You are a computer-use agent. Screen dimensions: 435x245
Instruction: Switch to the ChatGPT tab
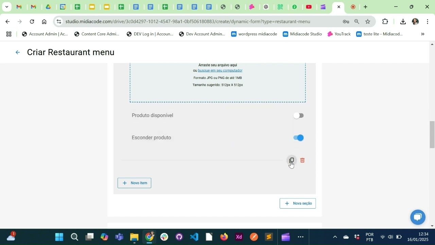[266, 7]
